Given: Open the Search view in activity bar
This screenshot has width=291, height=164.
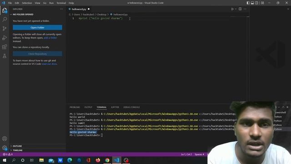Looking at the screenshot, I should 5,19.
